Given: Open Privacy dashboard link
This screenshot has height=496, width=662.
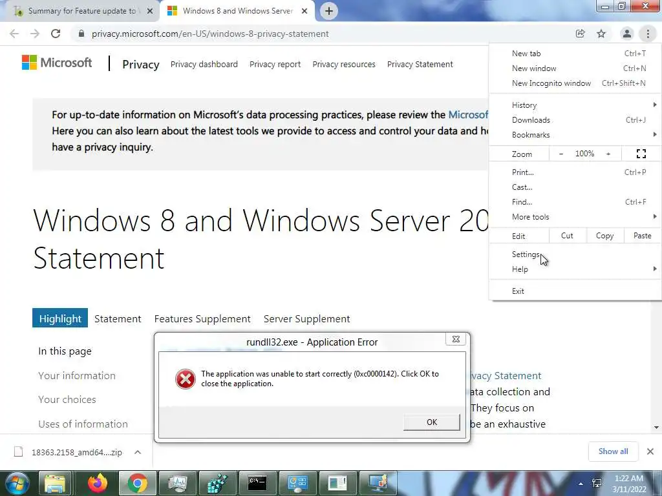Looking at the screenshot, I should tap(204, 65).
